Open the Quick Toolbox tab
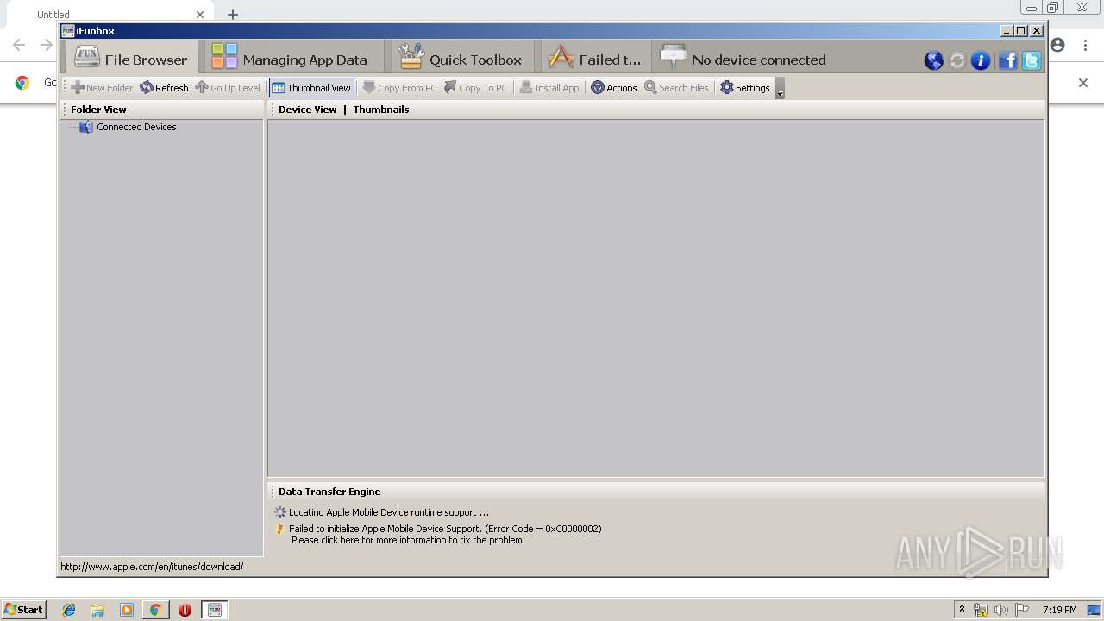1104x621 pixels. (x=461, y=59)
